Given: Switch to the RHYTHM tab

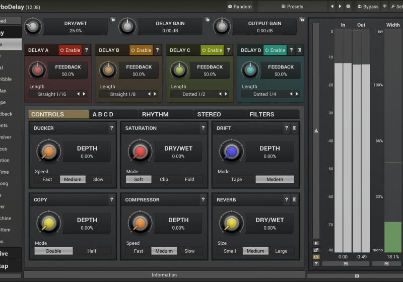Looking at the screenshot, I should pos(155,114).
